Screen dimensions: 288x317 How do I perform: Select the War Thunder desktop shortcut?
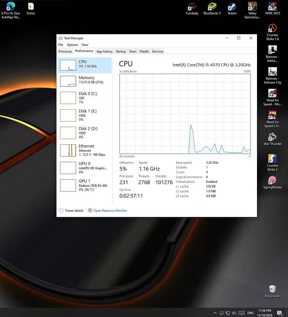pyautogui.click(x=273, y=139)
